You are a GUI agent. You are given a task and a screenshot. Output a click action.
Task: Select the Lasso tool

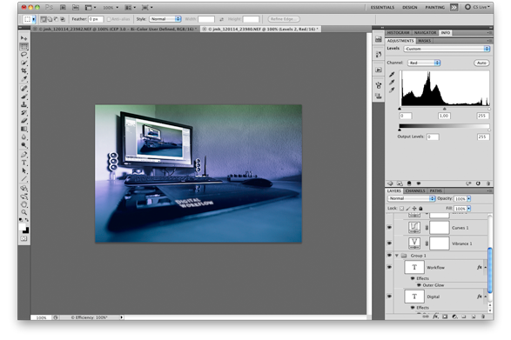(24, 55)
